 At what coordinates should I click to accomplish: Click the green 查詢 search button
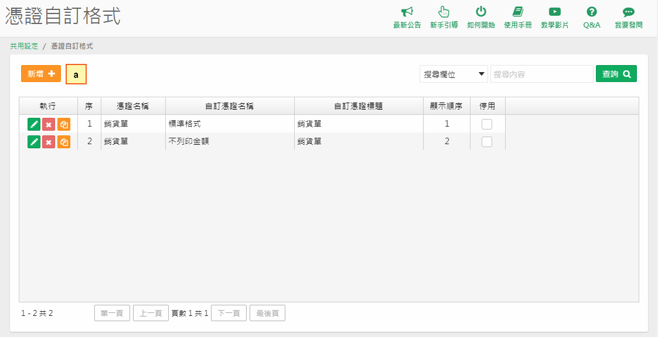click(616, 74)
